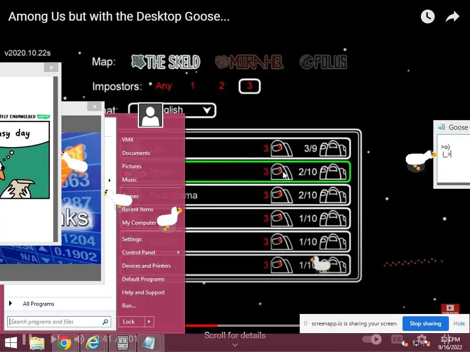Click the closed captions icon on video
Image resolution: width=470 pixels, height=352 pixels.
397,339
